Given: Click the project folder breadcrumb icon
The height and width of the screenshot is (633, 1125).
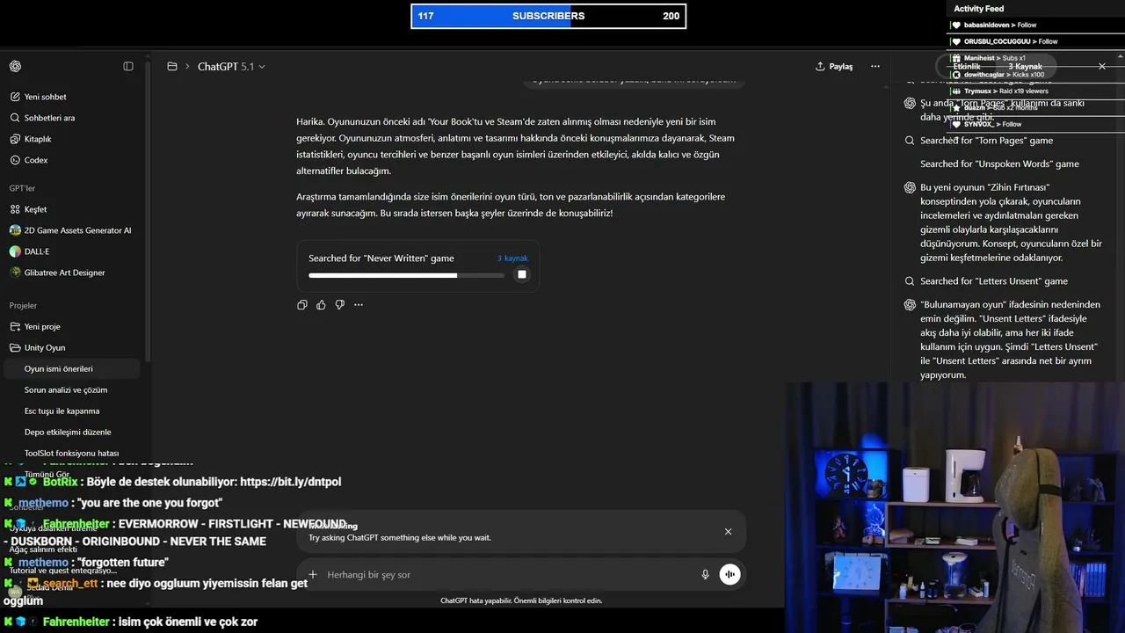Looking at the screenshot, I should tap(172, 67).
